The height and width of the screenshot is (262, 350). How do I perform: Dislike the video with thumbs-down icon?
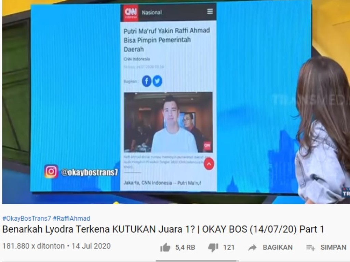coord(213,247)
